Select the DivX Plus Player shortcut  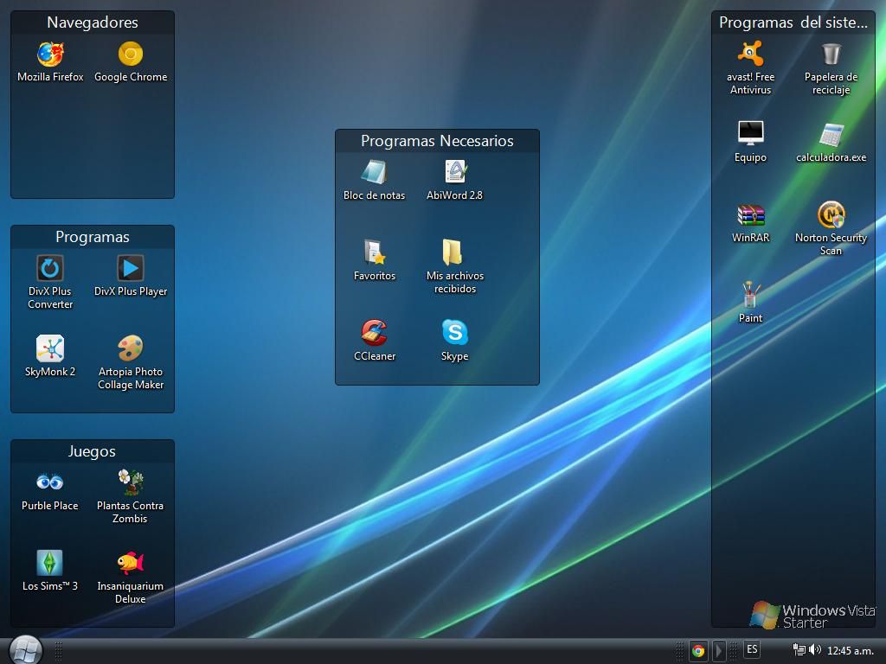[131, 269]
